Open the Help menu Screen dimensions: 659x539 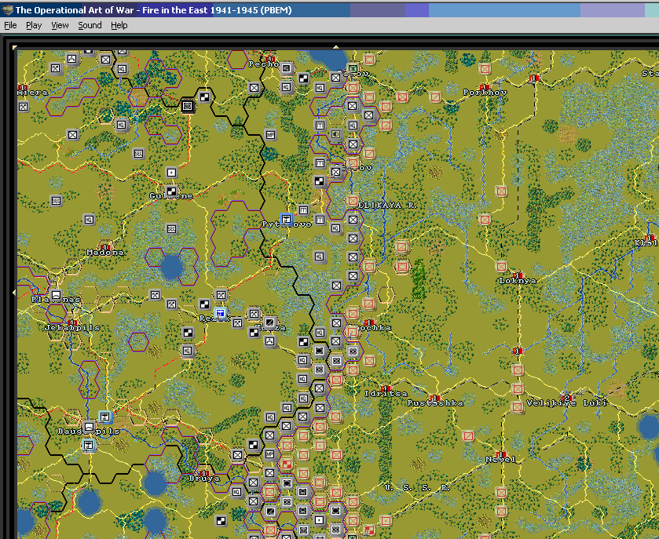click(119, 25)
